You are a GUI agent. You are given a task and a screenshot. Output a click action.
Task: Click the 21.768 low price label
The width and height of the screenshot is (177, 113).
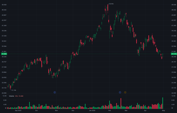click(14, 90)
